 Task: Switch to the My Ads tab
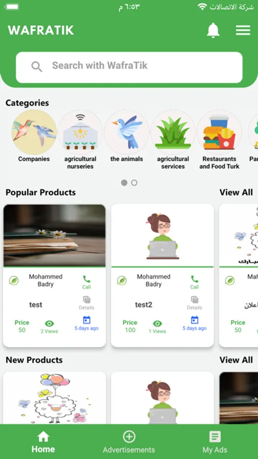(215, 442)
